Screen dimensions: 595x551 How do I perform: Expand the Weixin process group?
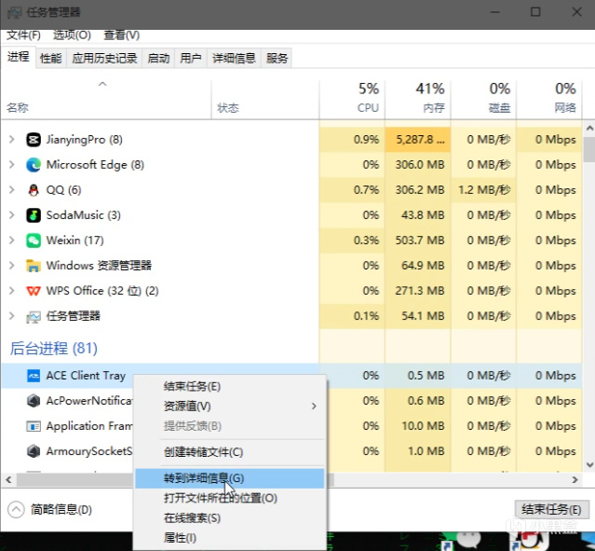point(12,241)
